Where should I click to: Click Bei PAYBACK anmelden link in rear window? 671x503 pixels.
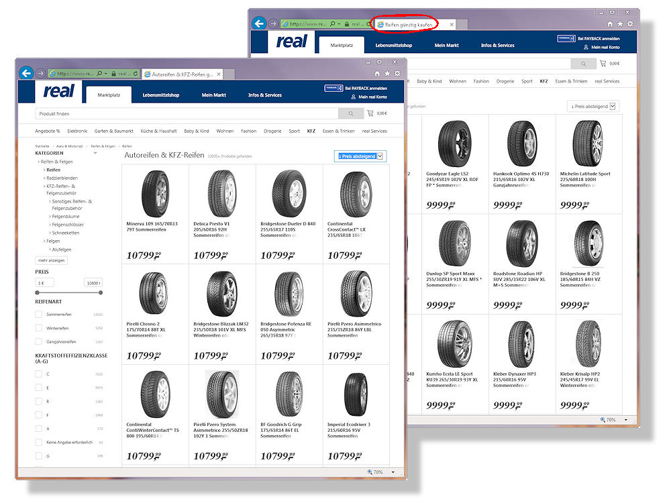point(599,38)
